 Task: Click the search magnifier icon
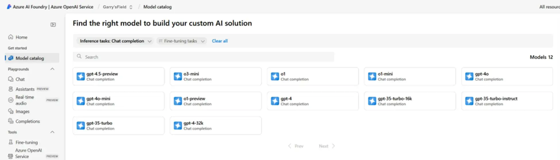point(79,57)
